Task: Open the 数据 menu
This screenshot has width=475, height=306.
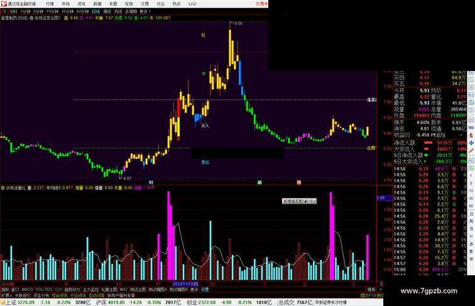Action: (97, 4)
